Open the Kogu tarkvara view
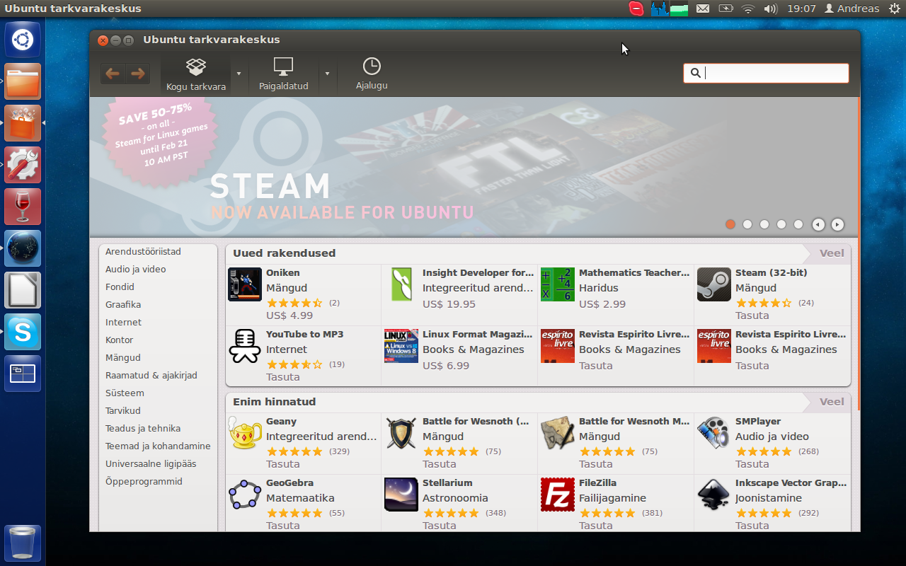This screenshot has width=906, height=566. 196,75
